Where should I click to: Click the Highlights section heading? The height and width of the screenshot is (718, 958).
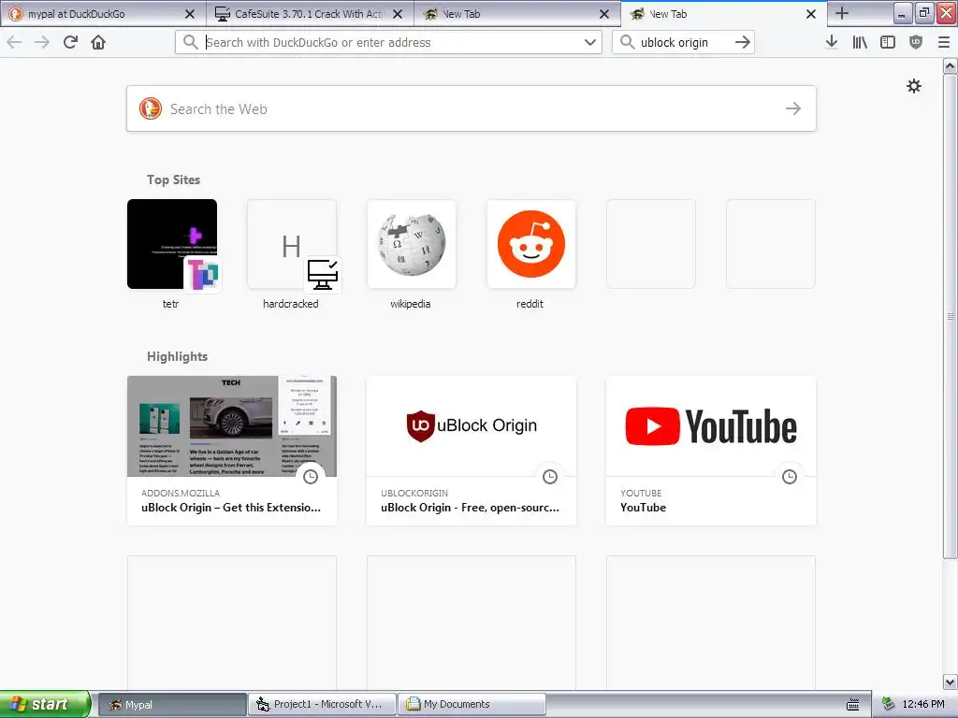pyautogui.click(x=177, y=356)
